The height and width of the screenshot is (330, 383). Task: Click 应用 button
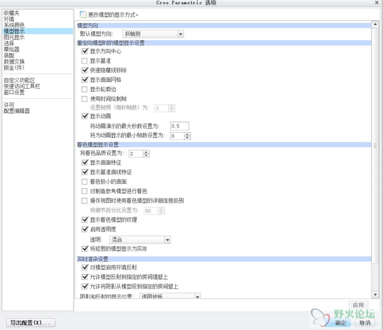358,305
